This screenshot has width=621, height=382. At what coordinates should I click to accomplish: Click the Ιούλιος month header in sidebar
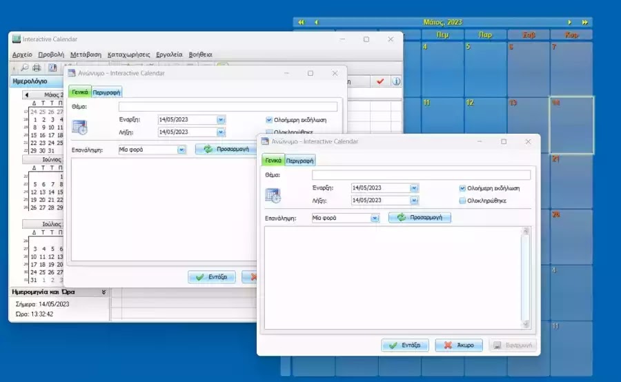(43, 224)
